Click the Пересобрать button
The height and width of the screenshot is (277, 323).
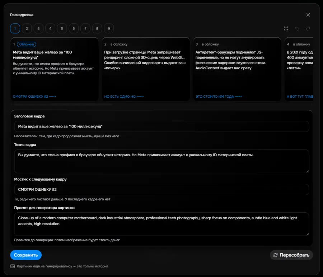[291, 255]
